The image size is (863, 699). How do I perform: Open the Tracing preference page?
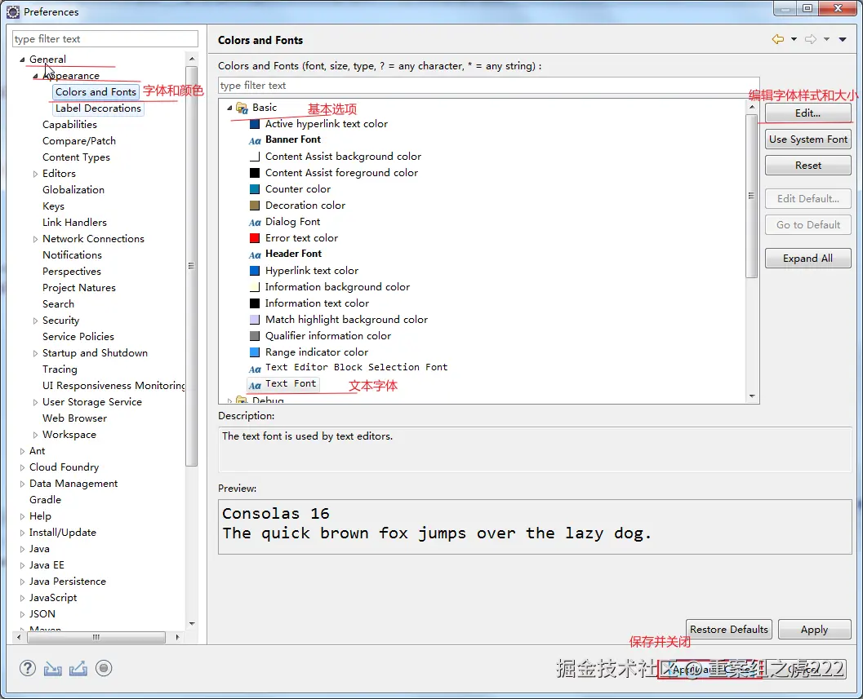click(x=60, y=369)
